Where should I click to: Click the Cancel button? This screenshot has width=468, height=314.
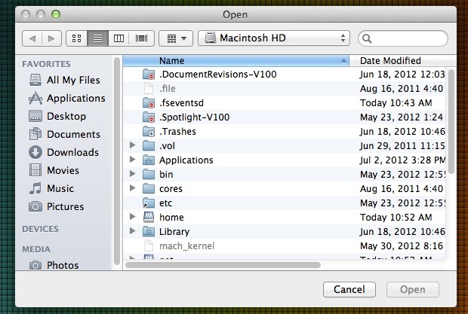coord(349,289)
